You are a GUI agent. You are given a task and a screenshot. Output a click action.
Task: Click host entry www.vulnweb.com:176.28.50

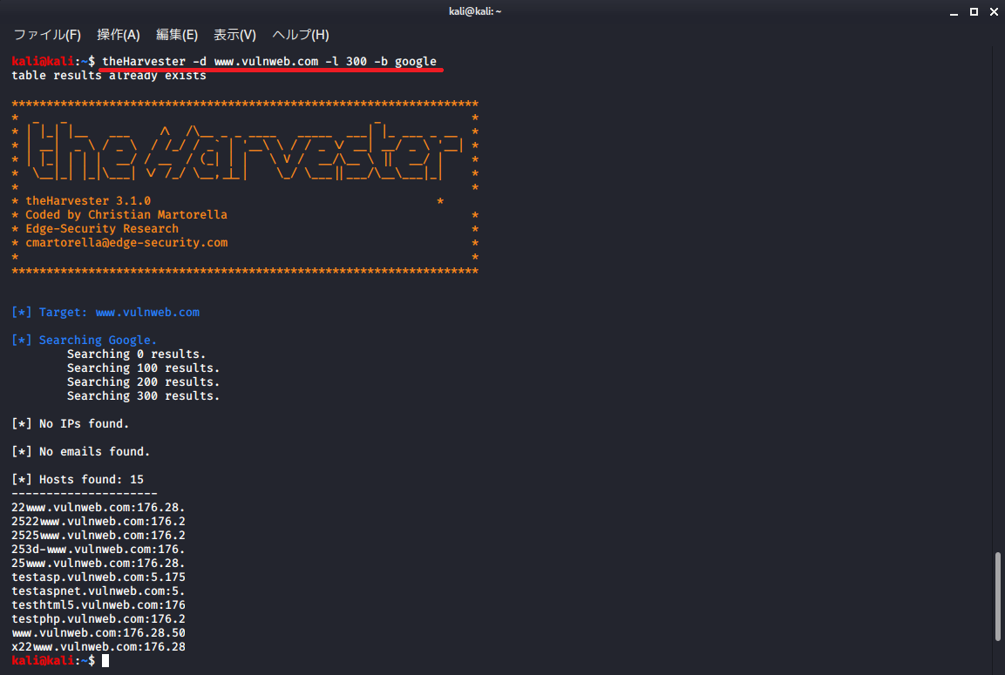tap(98, 633)
